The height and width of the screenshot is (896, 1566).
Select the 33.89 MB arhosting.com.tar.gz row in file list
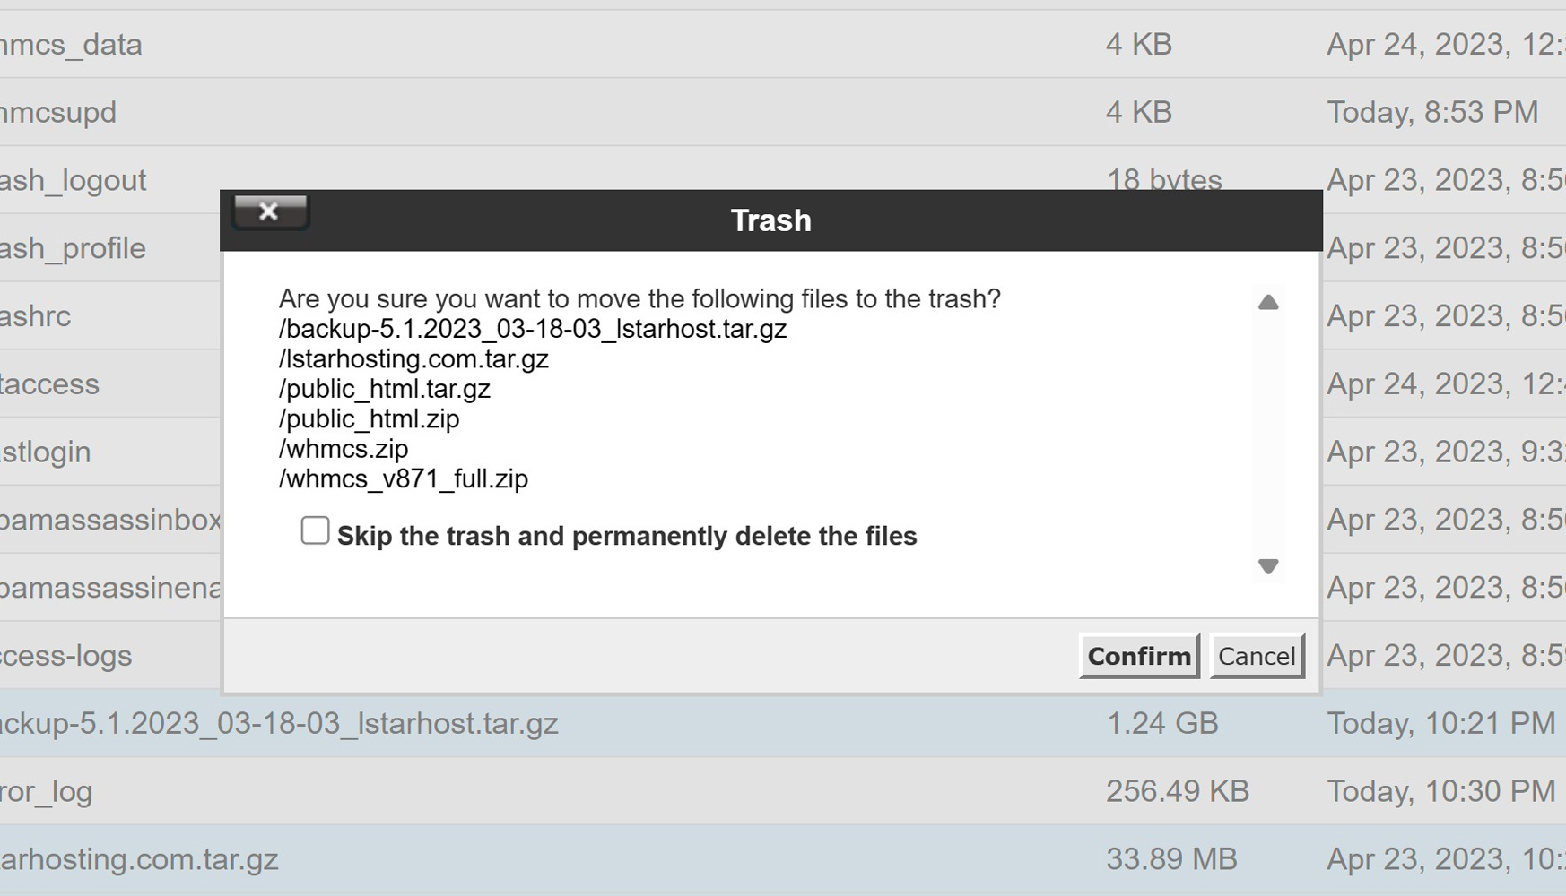[x=140, y=860]
